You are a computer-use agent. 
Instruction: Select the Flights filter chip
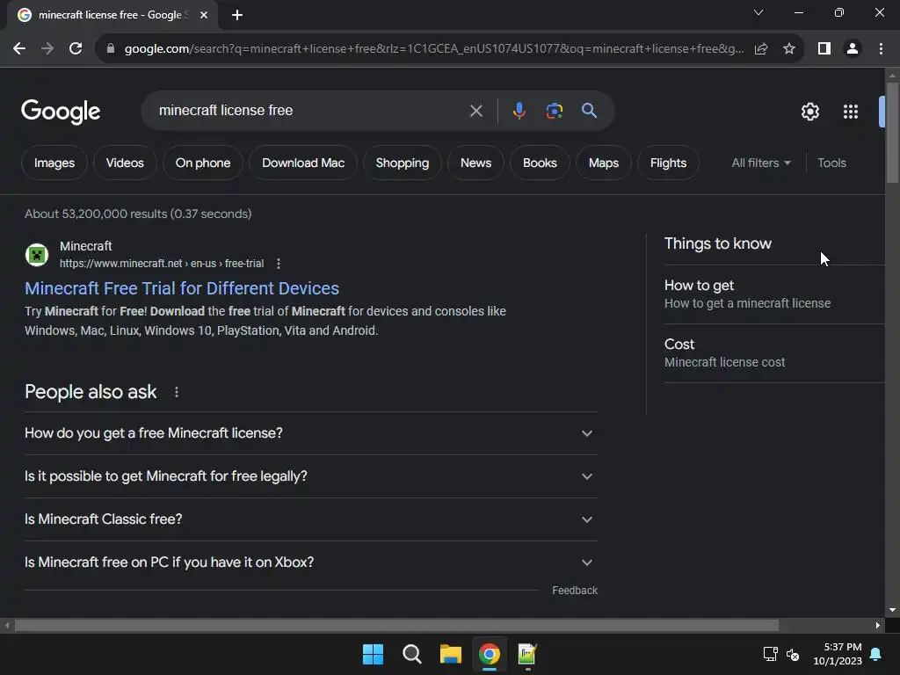(x=668, y=163)
